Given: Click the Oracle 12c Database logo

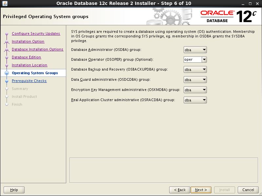Looking at the screenshot, I should (x=228, y=16).
